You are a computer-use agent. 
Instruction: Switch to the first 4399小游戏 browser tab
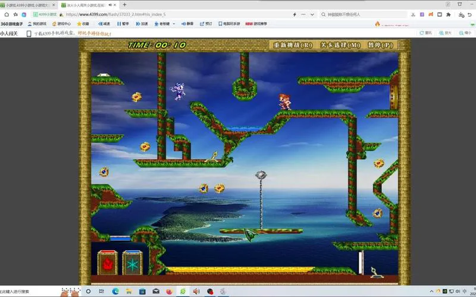(29, 5)
